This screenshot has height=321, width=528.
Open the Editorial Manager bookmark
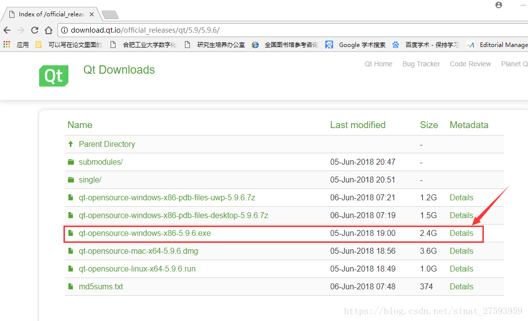[497, 45]
